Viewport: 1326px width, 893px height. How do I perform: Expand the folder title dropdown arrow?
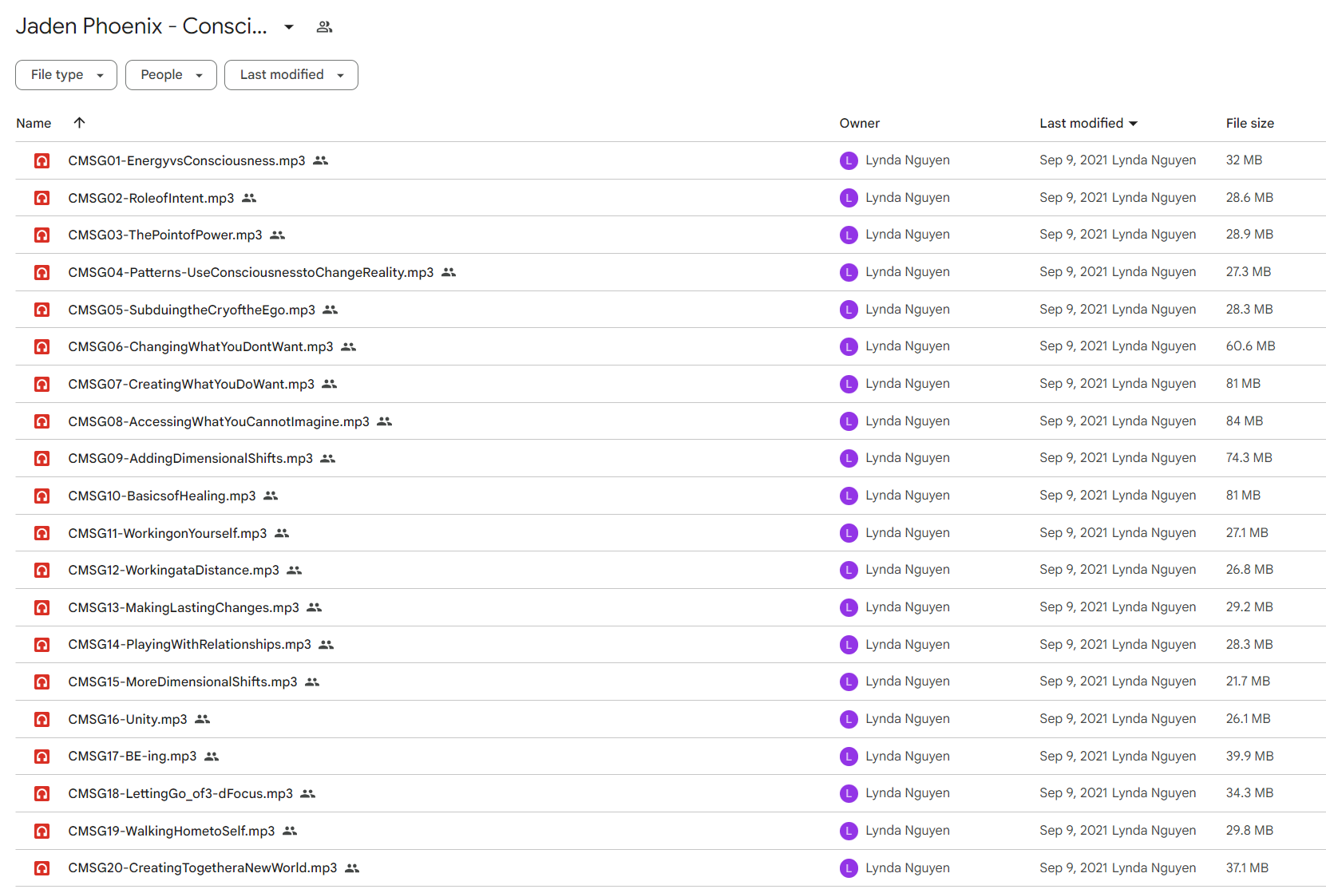[x=289, y=27]
